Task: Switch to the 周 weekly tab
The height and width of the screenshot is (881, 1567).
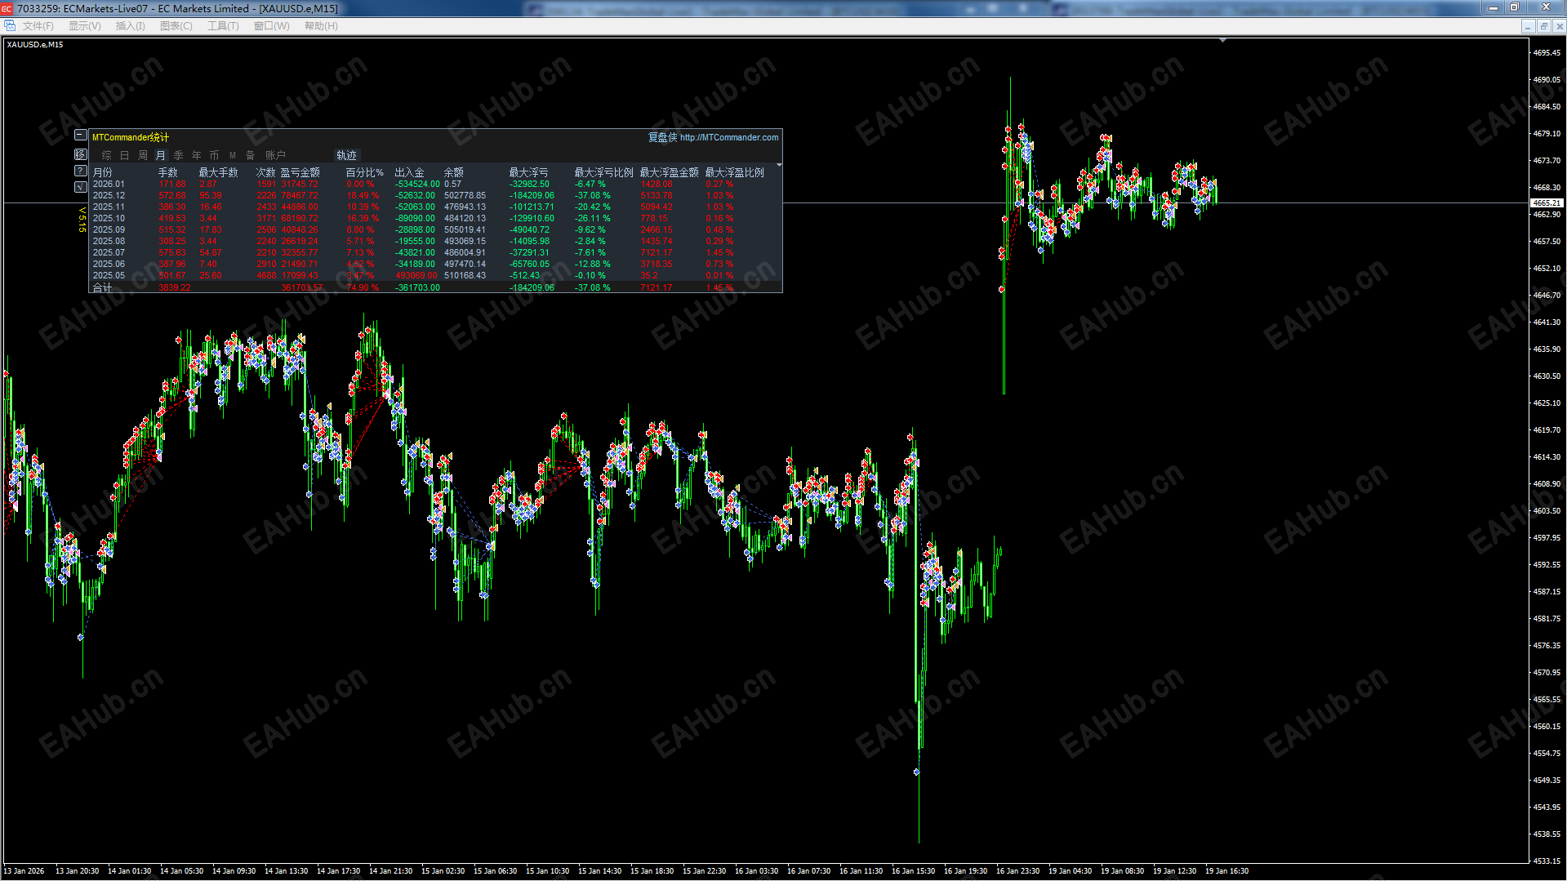Action: point(143,155)
